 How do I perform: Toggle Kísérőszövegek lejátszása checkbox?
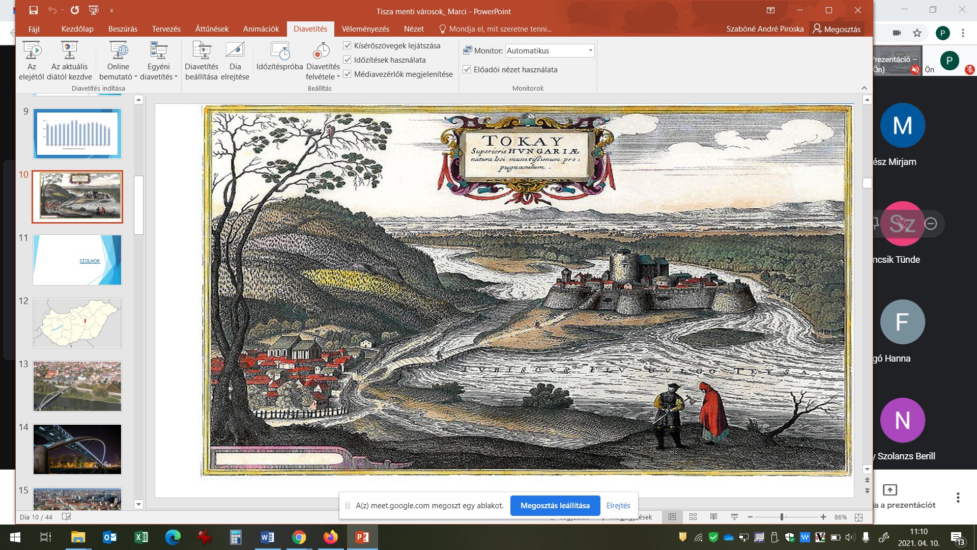(x=348, y=45)
